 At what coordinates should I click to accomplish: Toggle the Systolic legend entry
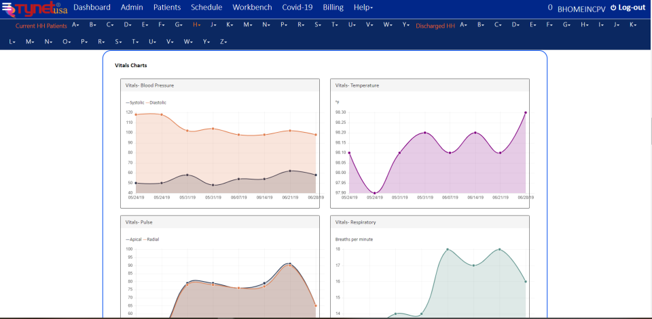[x=134, y=102]
